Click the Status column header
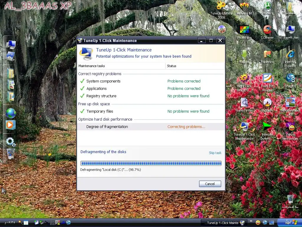 (195, 66)
